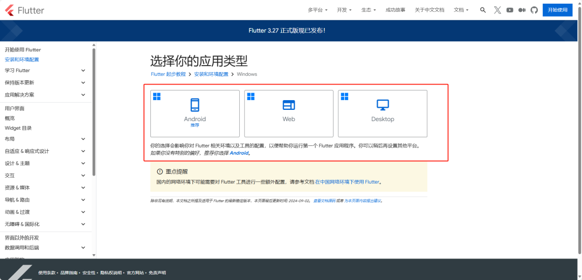Expand the 学习 Flutter sidebar section

83,71
